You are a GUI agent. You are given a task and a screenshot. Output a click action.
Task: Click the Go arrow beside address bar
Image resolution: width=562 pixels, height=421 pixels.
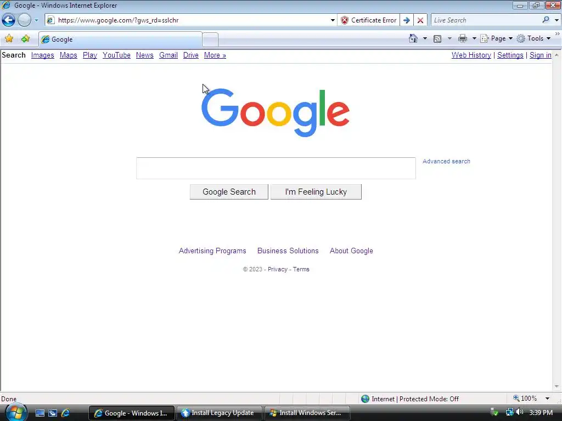407,20
